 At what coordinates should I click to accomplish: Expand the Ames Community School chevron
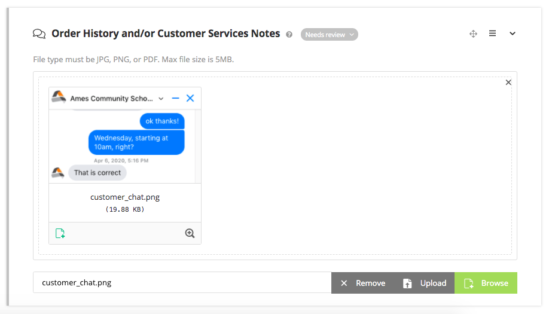[x=161, y=99]
